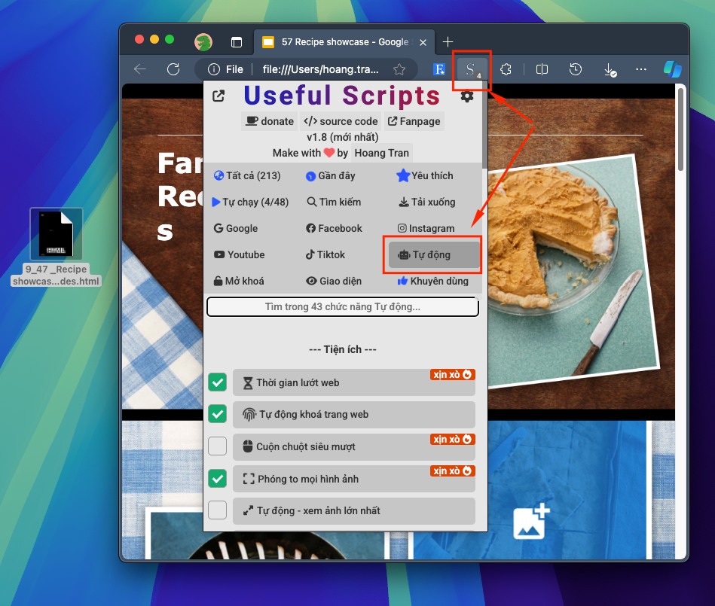
Task: Open the browser extensions puzzle icon
Action: (x=506, y=69)
